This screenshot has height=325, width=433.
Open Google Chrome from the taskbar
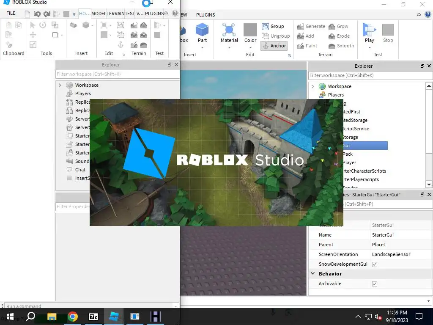[x=72, y=317]
